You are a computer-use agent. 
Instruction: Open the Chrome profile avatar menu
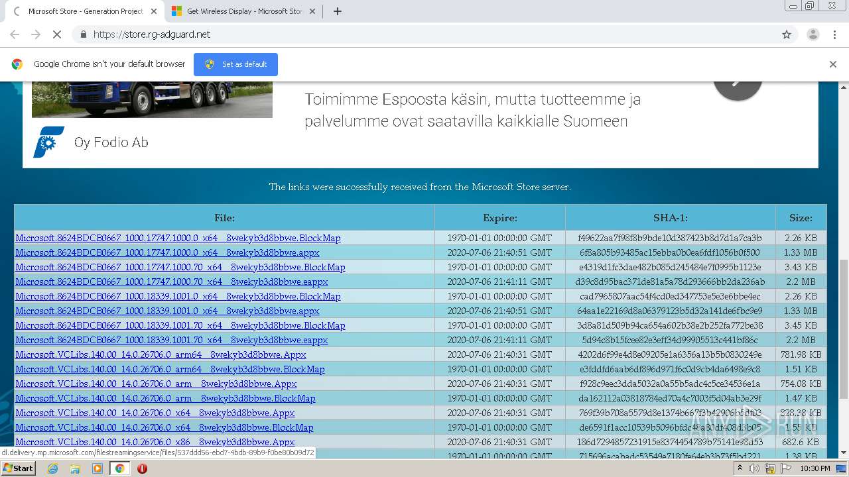813,34
